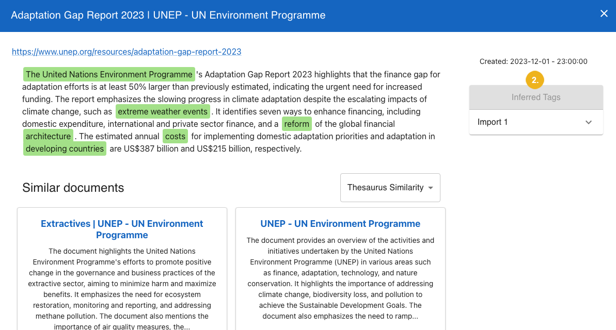Open the unep.org adaptation-gap-report-2023 URL
This screenshot has height=330, width=616.
click(127, 52)
